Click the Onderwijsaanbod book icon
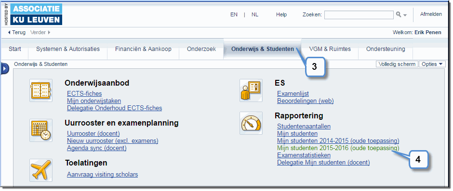Viewport: 453px width, 191px height. (41, 90)
